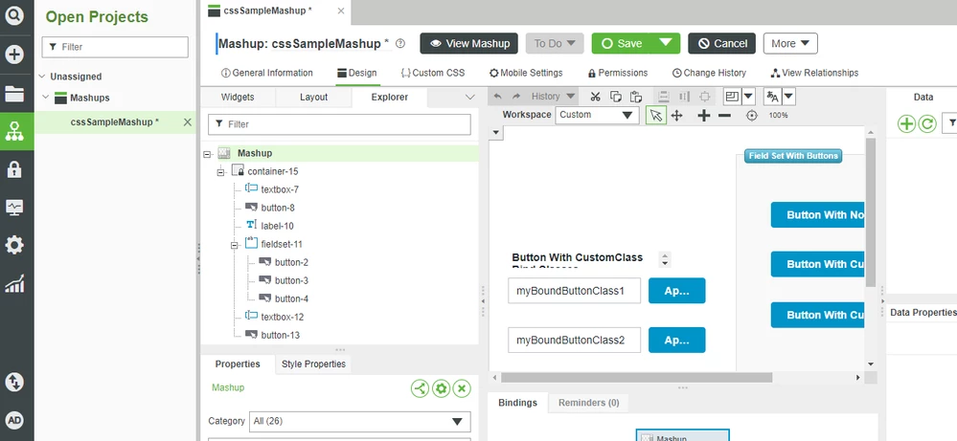Open the search icon in left sidebar

(14, 16)
